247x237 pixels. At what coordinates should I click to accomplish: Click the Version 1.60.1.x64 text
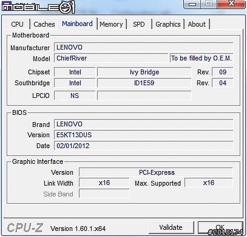pos(78,229)
